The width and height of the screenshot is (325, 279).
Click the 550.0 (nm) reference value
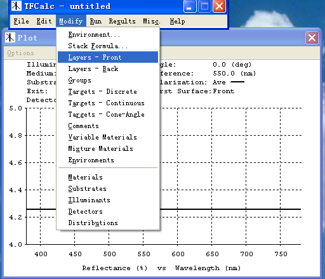[234, 74]
